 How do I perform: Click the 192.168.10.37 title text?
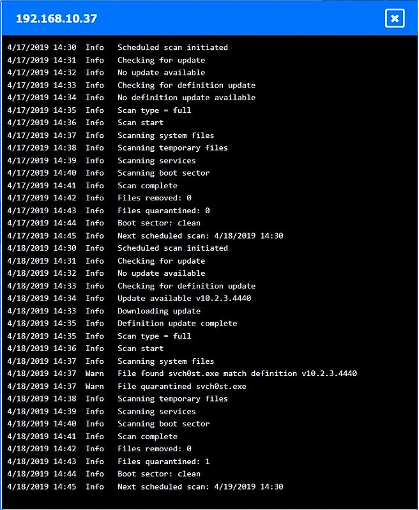coord(56,19)
